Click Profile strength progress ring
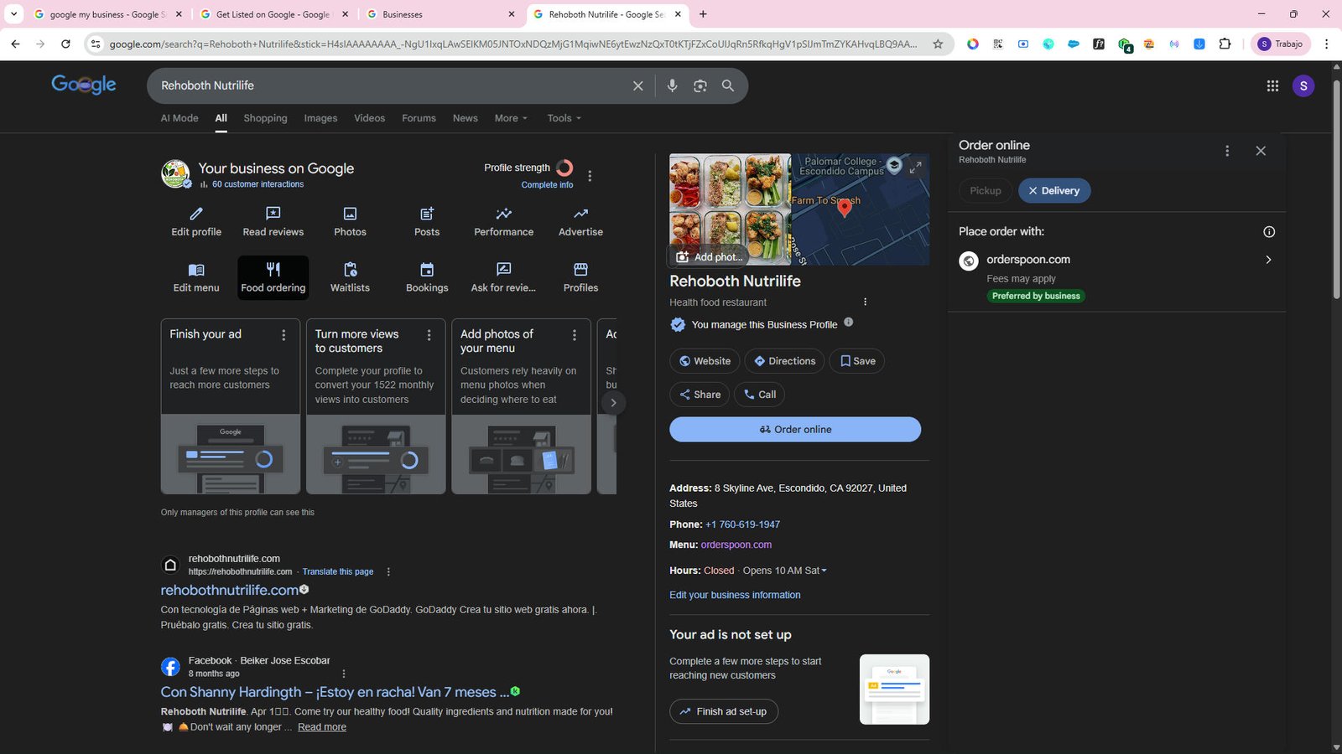This screenshot has width=1342, height=754. [x=564, y=168]
